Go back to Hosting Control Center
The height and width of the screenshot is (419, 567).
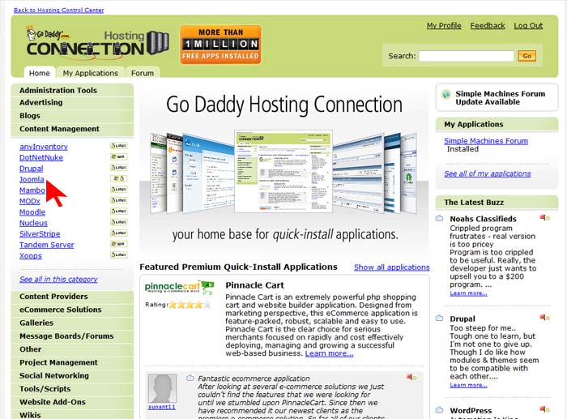(x=59, y=10)
